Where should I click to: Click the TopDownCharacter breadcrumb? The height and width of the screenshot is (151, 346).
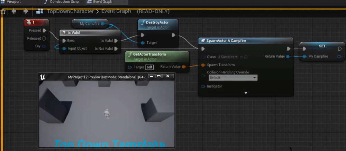click(x=70, y=11)
